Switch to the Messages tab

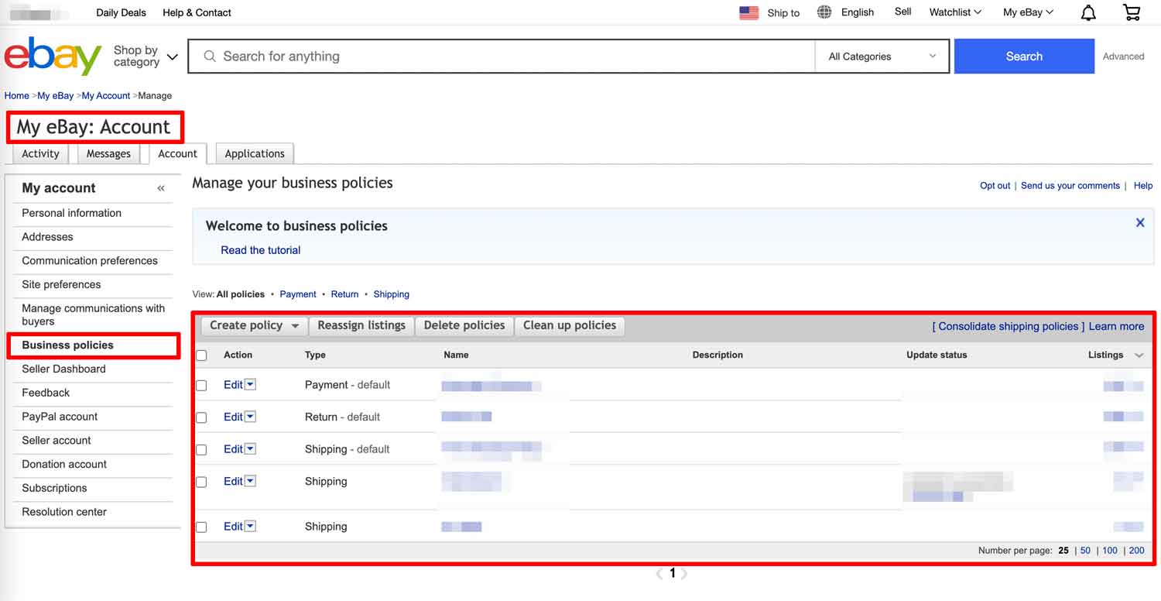[x=108, y=153]
